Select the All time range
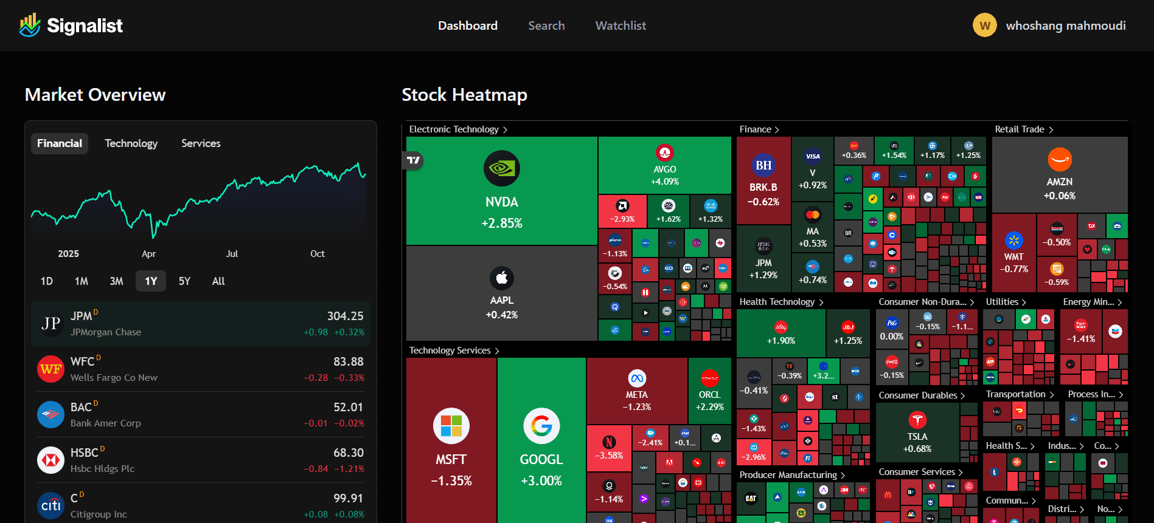Screen dimensions: 1154x523 coord(218,281)
